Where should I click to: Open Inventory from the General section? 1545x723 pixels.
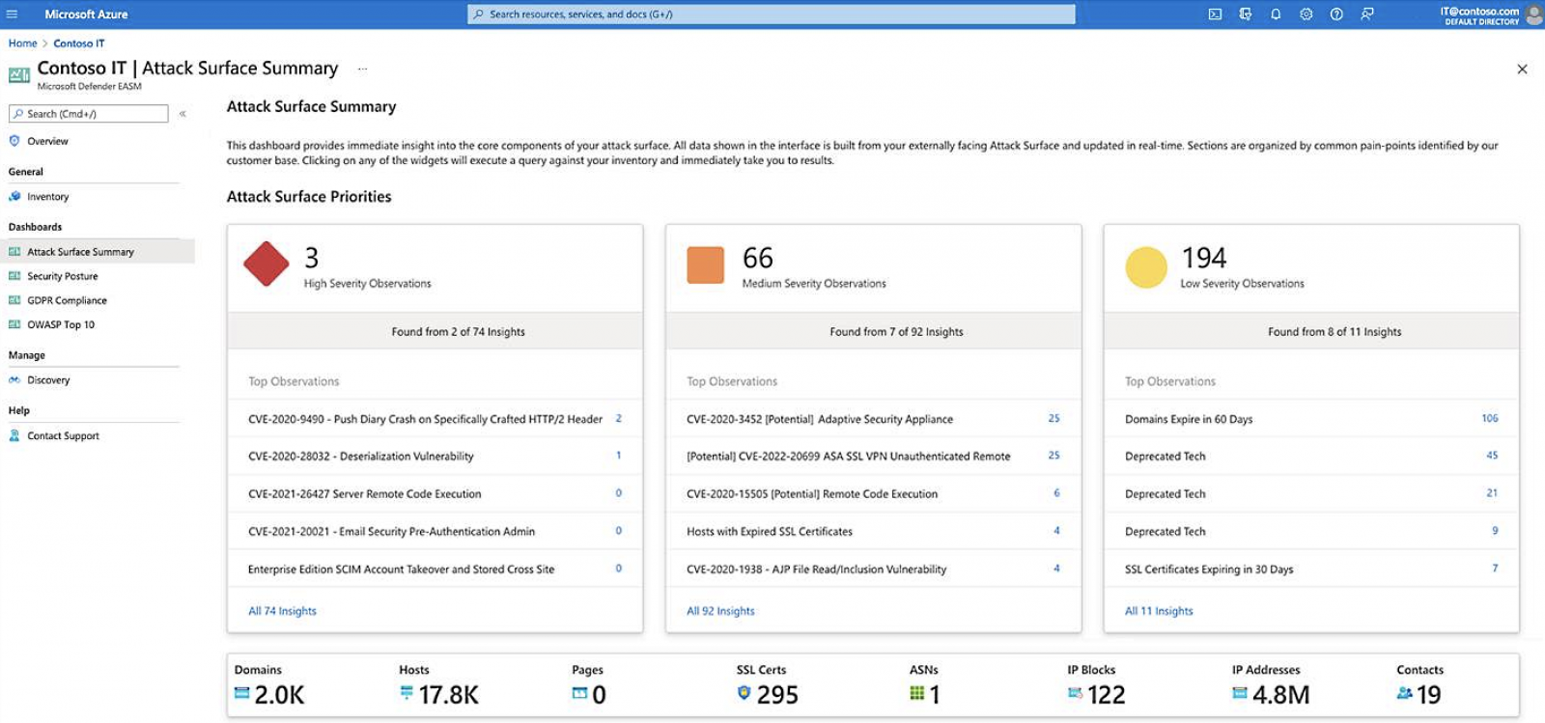coord(48,196)
